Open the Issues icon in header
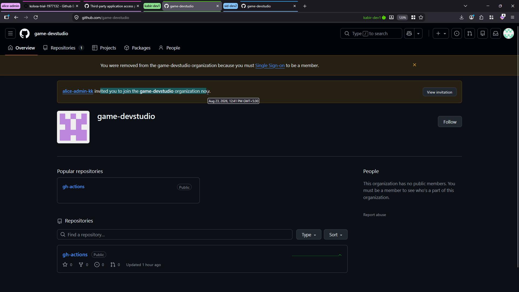Screen dimensions: 519x292 (x=457, y=34)
